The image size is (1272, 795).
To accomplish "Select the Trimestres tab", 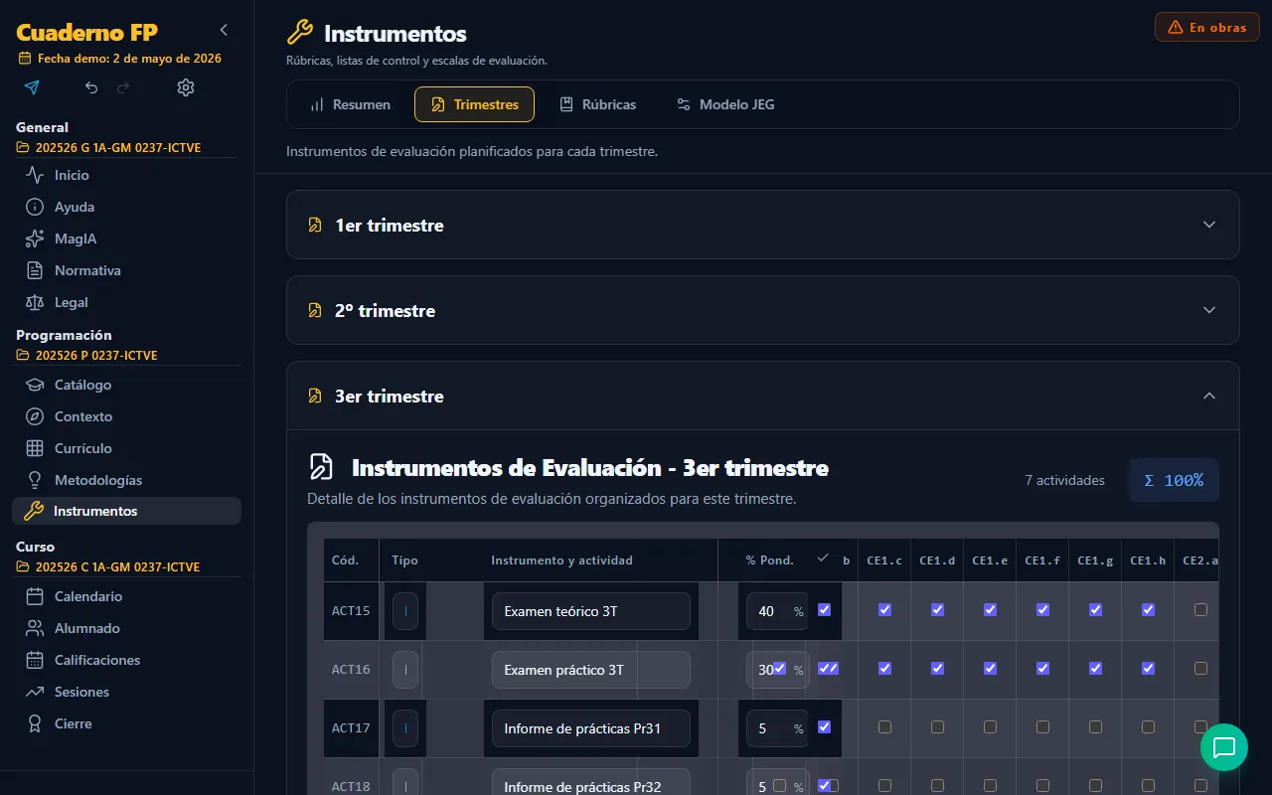I will point(474,104).
